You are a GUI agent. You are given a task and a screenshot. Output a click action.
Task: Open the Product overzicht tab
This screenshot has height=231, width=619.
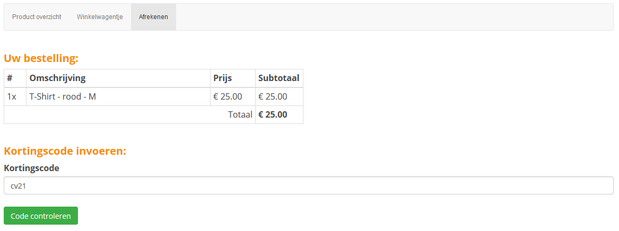37,17
